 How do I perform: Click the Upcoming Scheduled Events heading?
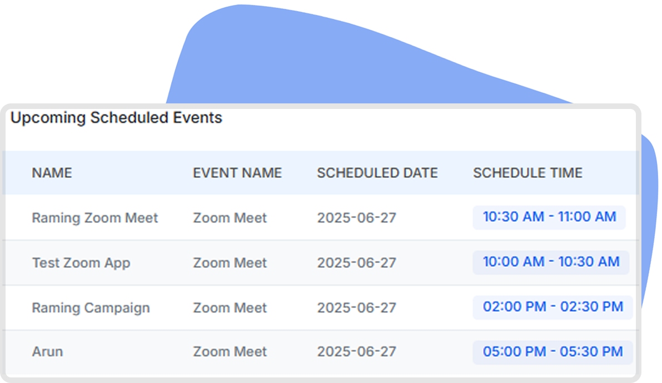tap(116, 118)
